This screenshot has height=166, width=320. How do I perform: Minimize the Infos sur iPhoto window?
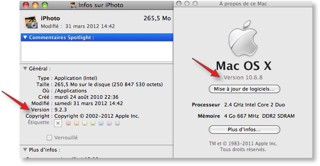35,5
